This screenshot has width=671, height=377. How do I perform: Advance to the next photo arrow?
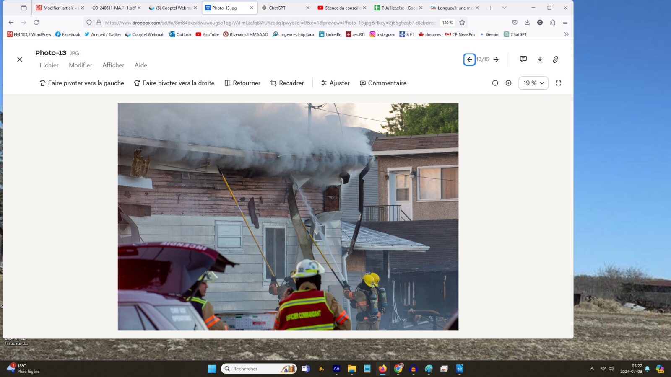(x=496, y=59)
